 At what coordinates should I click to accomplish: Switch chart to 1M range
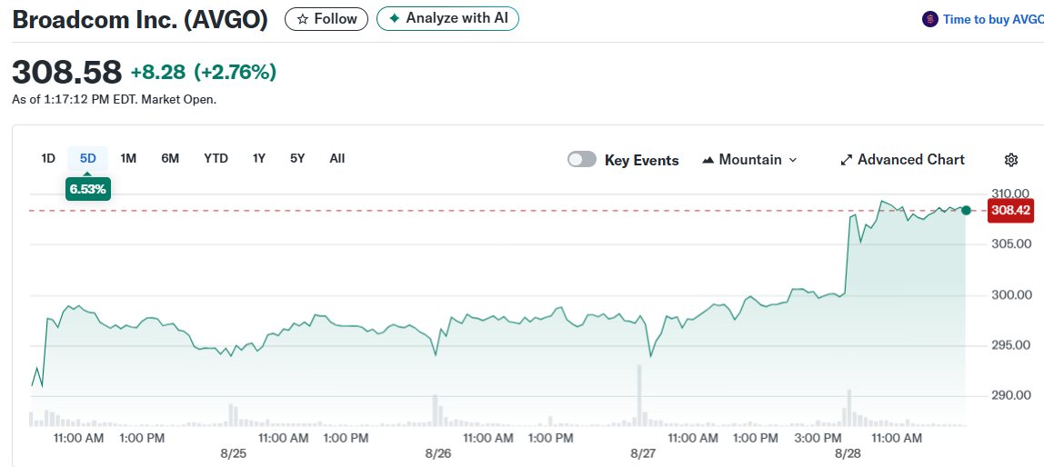pyautogui.click(x=128, y=158)
